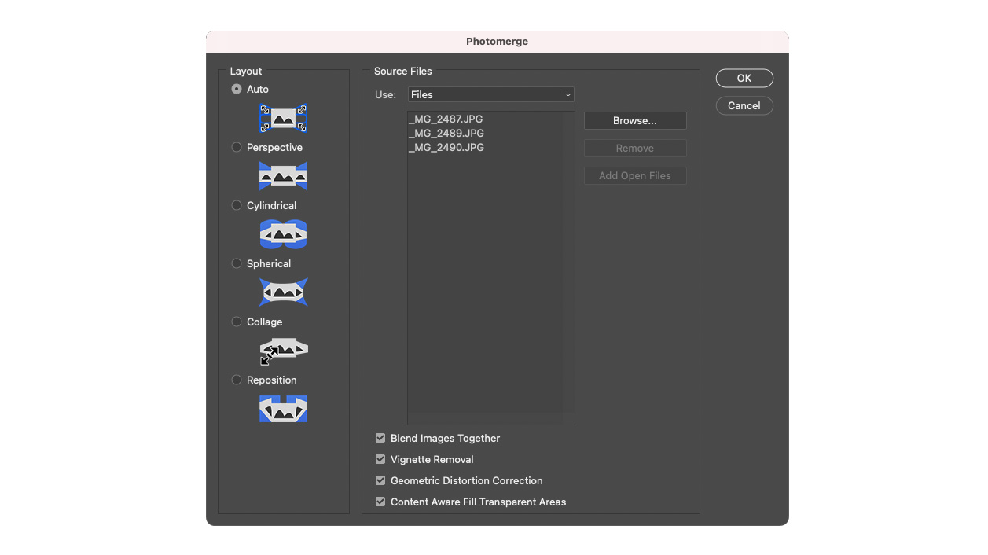The width and height of the screenshot is (988, 555).
Task: Toggle Geometric Distortion Correction checkbox
Action: (x=380, y=480)
